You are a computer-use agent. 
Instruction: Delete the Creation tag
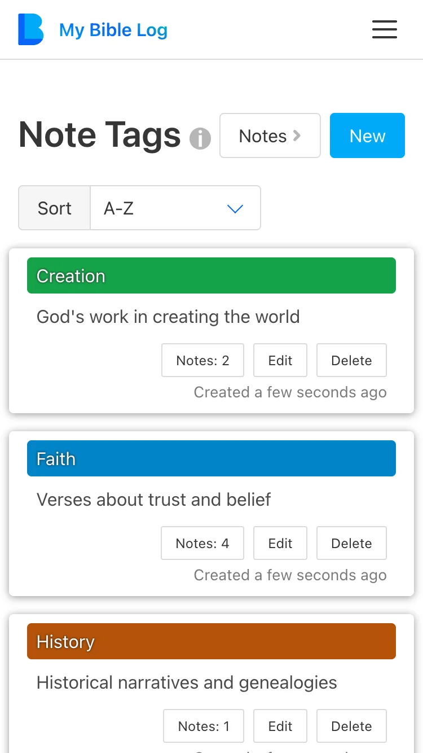[x=351, y=360]
